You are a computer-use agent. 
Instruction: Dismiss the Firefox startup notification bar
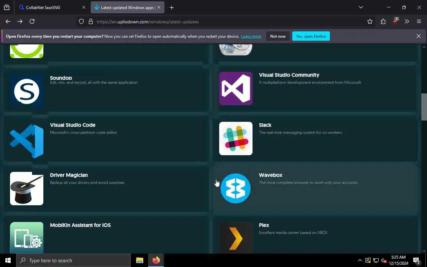point(418,36)
